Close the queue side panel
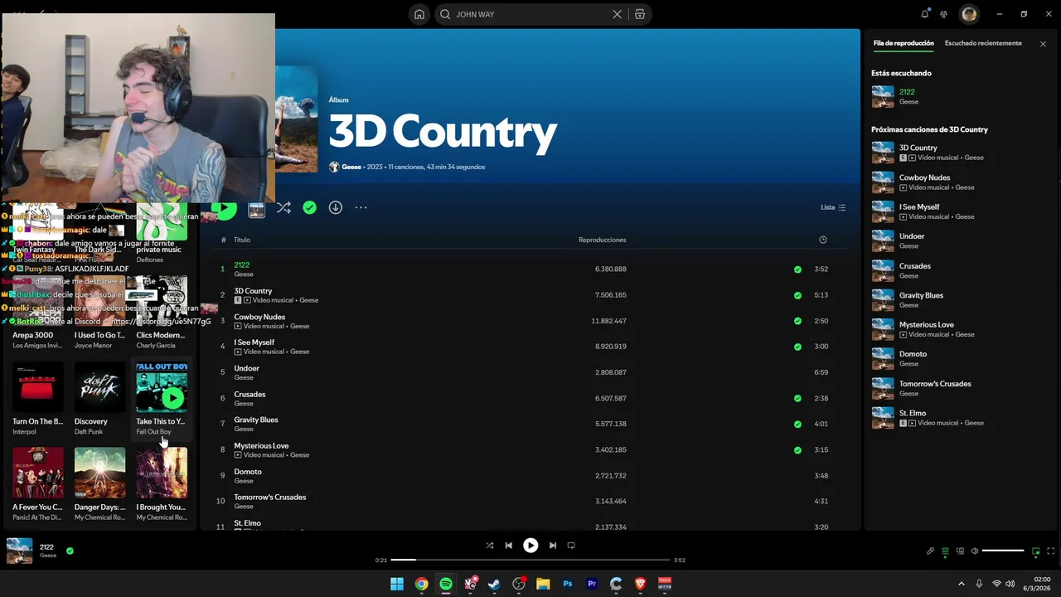Screen dimensions: 1061x597 (x=1043, y=44)
